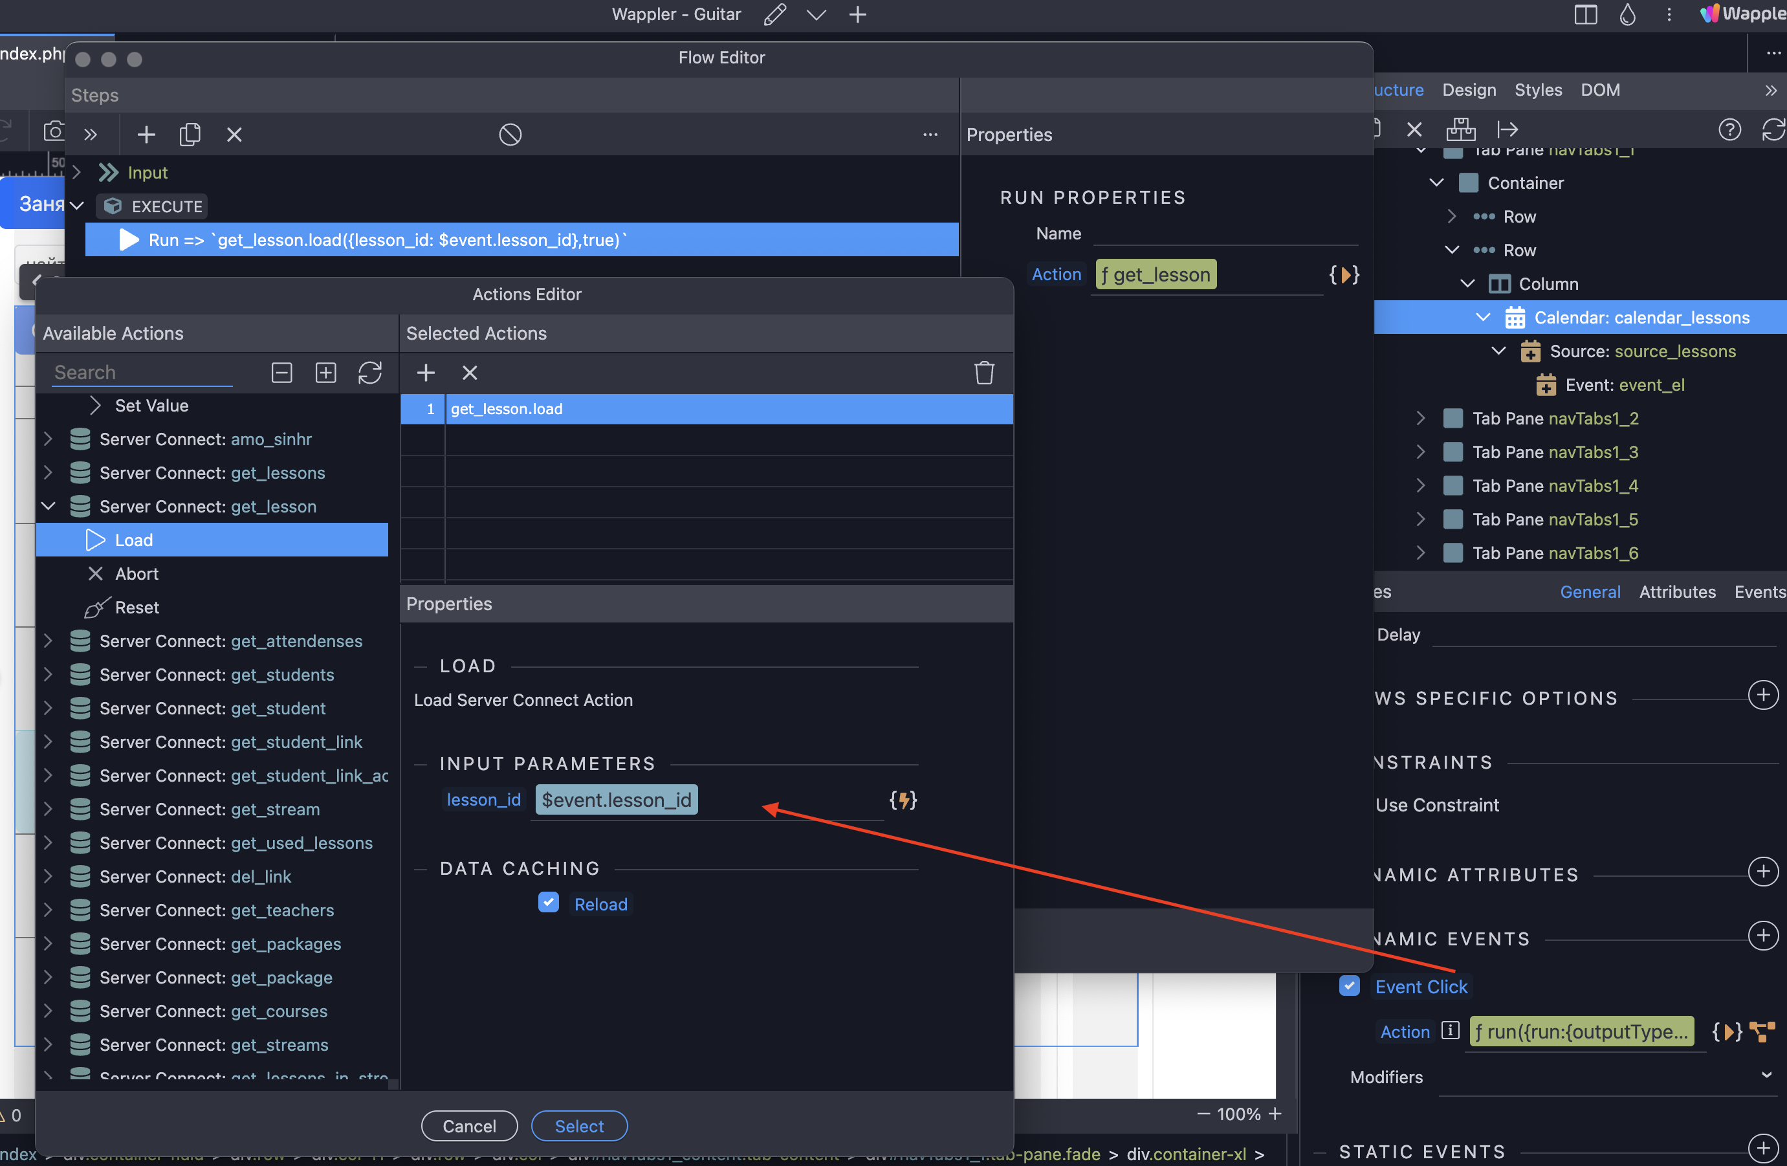Click the refresh icon in Available Actions
The image size is (1787, 1166).
pos(370,373)
